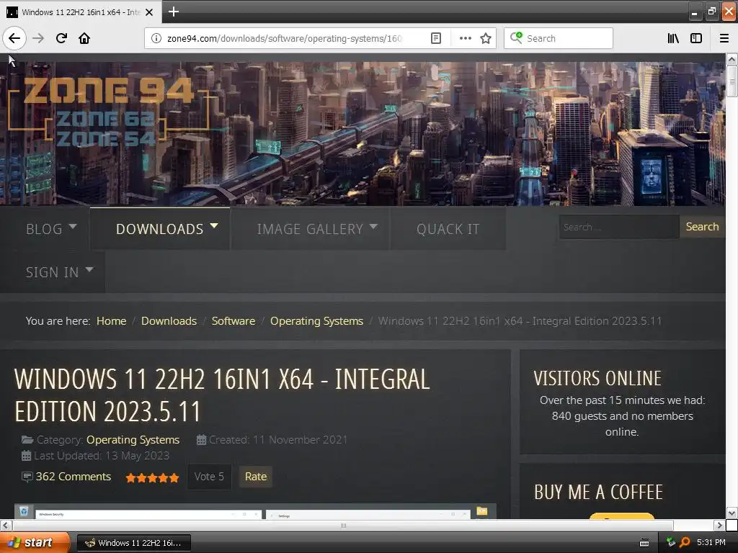The image size is (738, 553).
Task: Expand the SIGN IN menu
Action: coord(59,271)
